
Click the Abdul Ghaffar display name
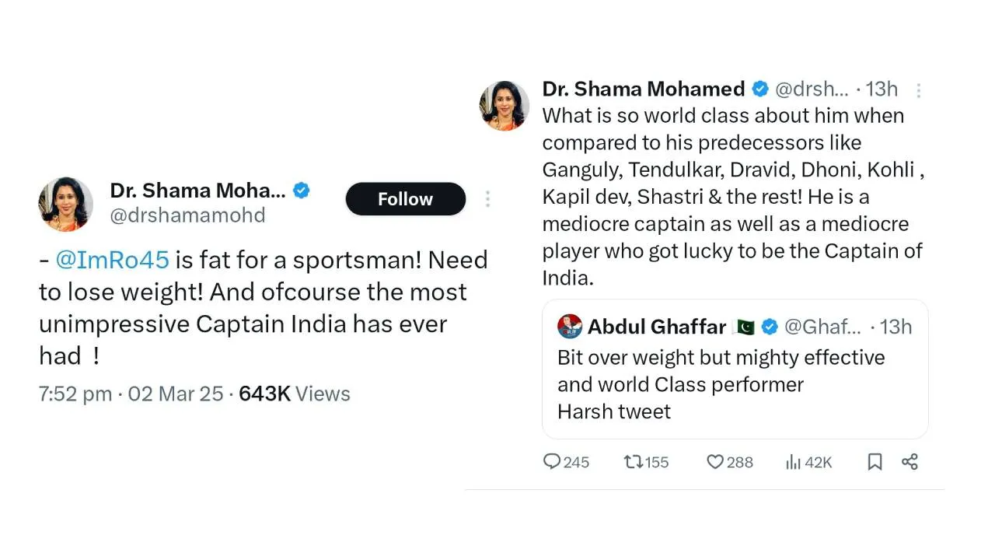(x=657, y=327)
